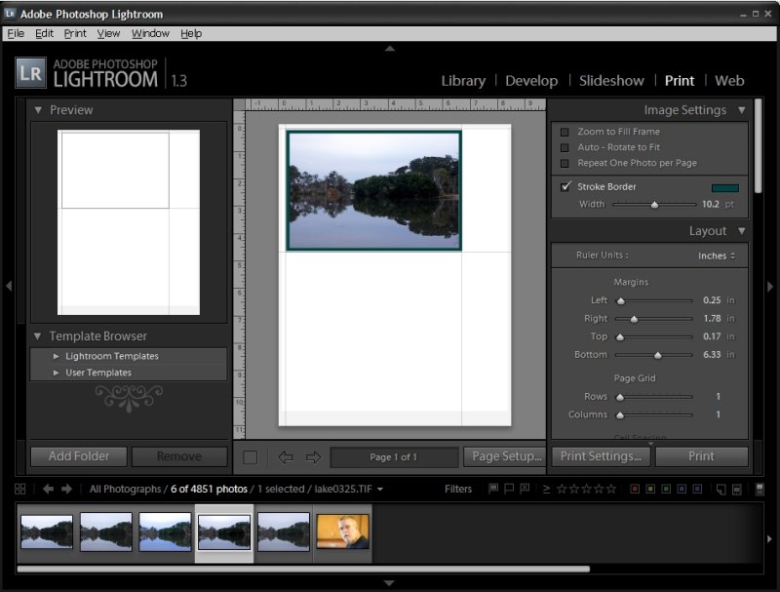Show the next page with the toolbar arrow
The image size is (780, 592).
(313, 457)
